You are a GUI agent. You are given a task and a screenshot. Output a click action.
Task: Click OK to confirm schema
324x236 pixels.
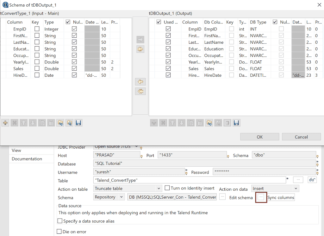[259, 137]
